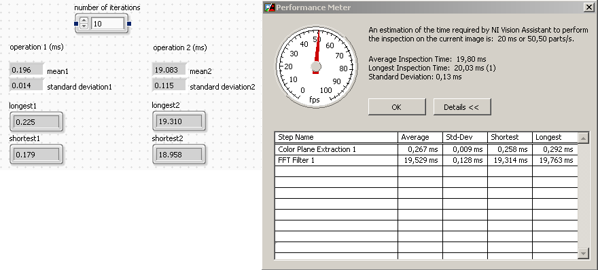Click the 'operation 1 (ms)' label

(x=37, y=47)
